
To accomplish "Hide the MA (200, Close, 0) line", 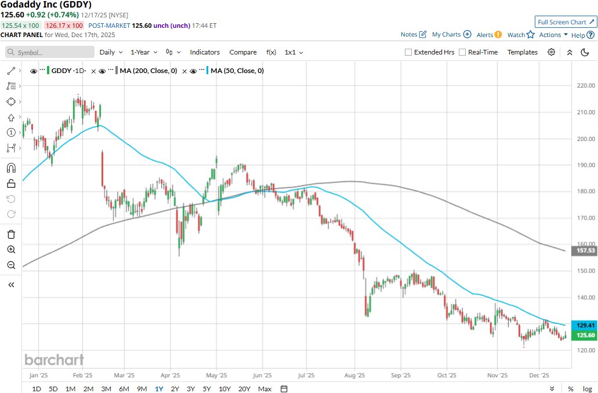I will (103, 71).
